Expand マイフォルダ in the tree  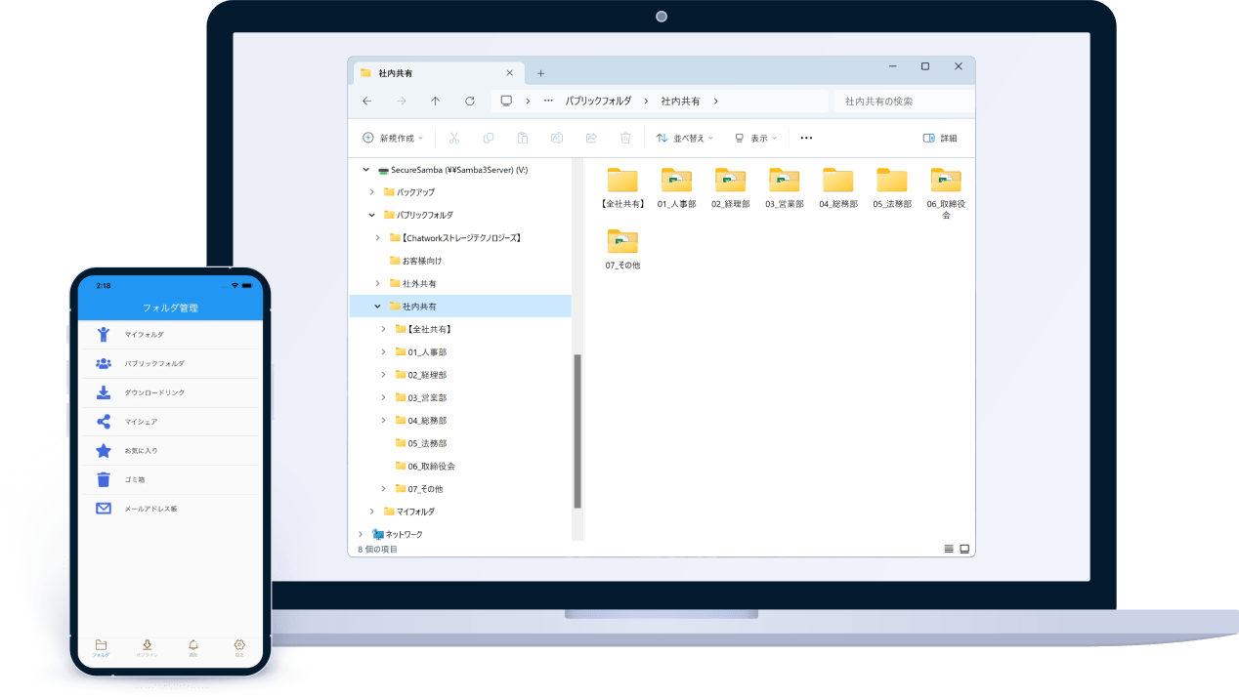(x=372, y=512)
